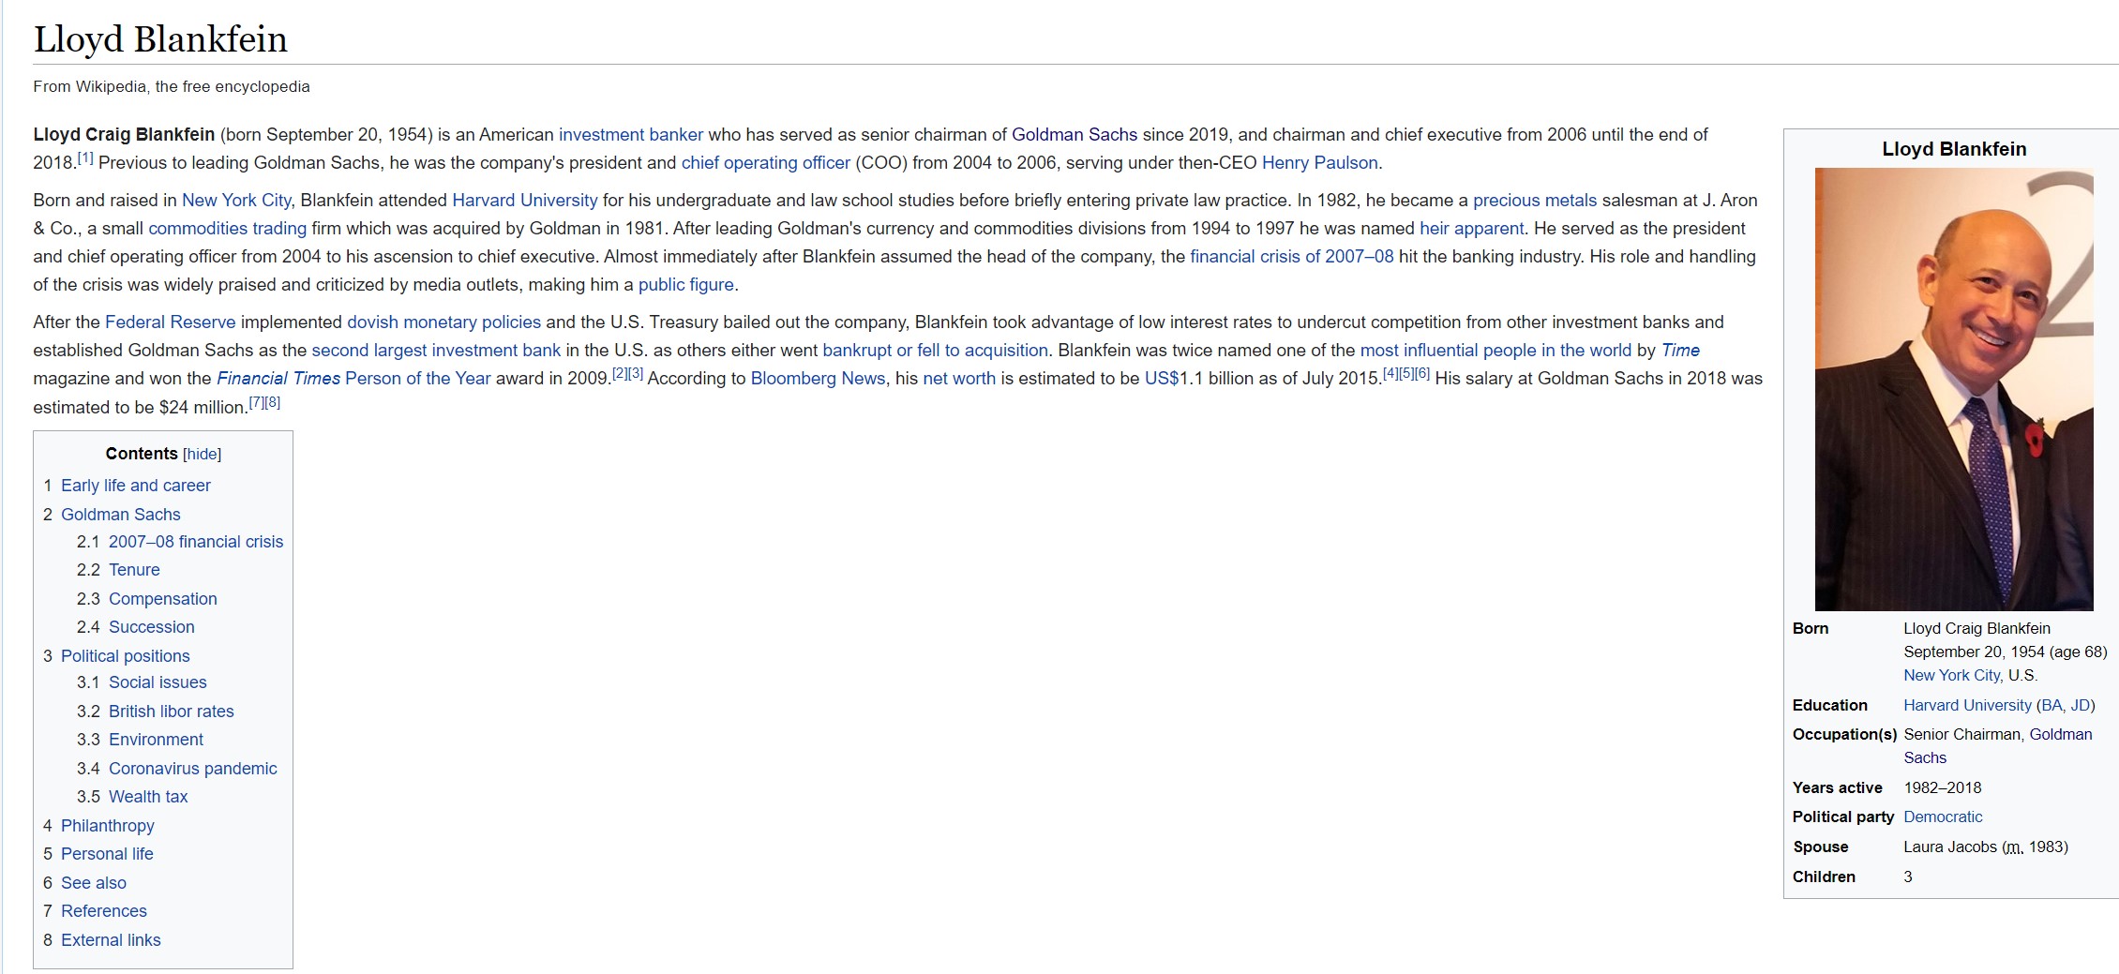The image size is (2119, 974).
Task: Select the 'Years active' value 1982–2018
Action: coord(1943,787)
